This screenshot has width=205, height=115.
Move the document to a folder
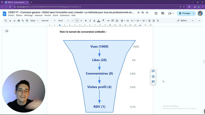pyautogui.click(x=143, y=13)
